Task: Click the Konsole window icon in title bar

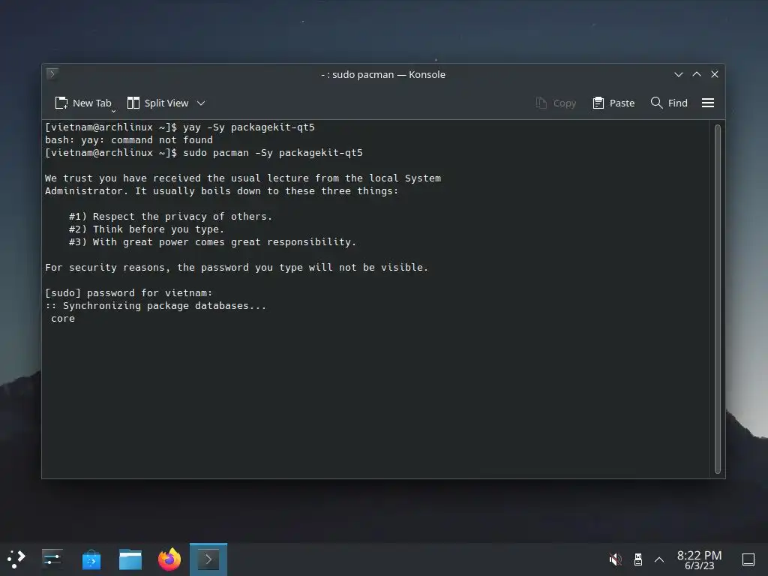Action: pos(52,74)
